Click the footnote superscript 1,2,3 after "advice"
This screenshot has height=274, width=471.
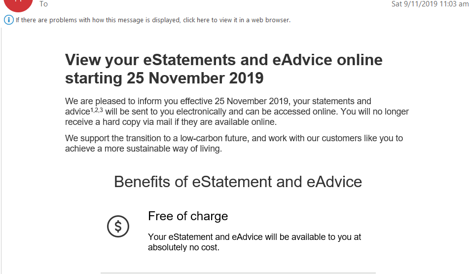pyautogui.click(x=97, y=110)
